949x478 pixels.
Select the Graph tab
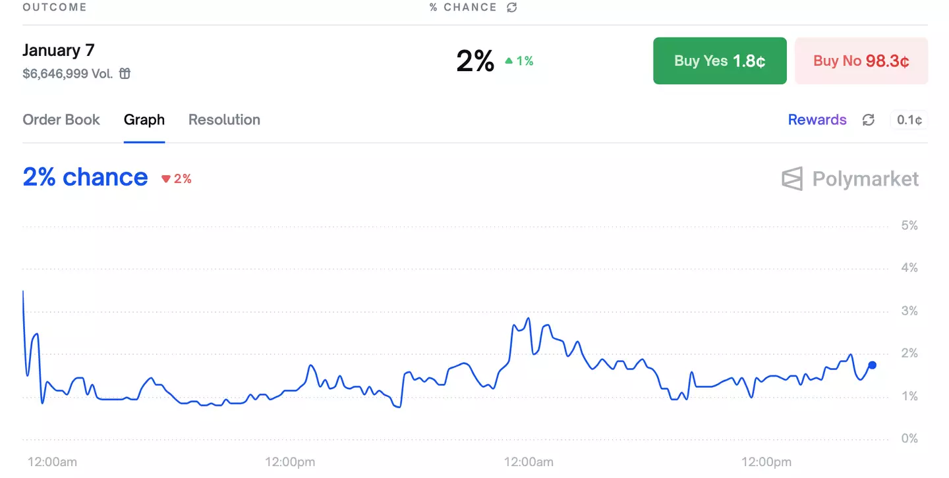pos(144,120)
